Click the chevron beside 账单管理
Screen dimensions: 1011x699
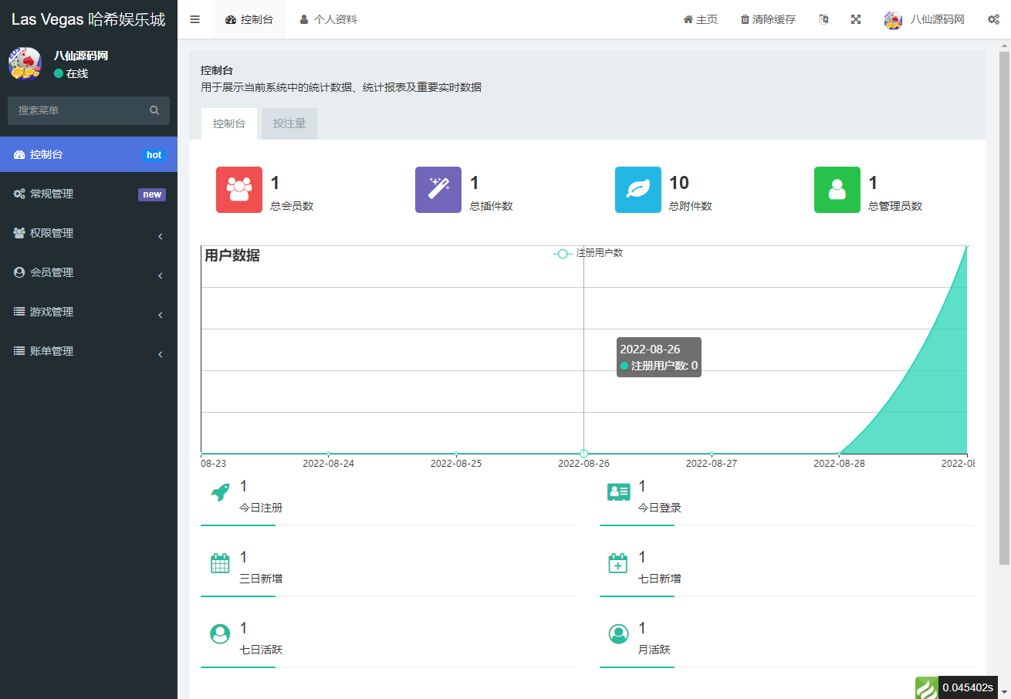point(161,354)
